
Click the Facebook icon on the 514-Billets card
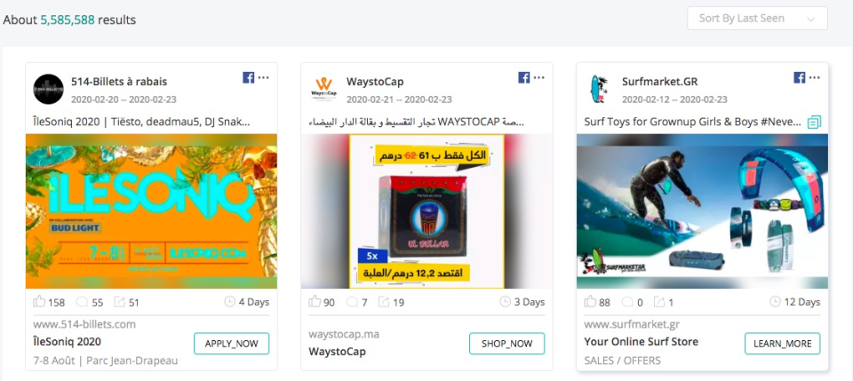[x=249, y=78]
